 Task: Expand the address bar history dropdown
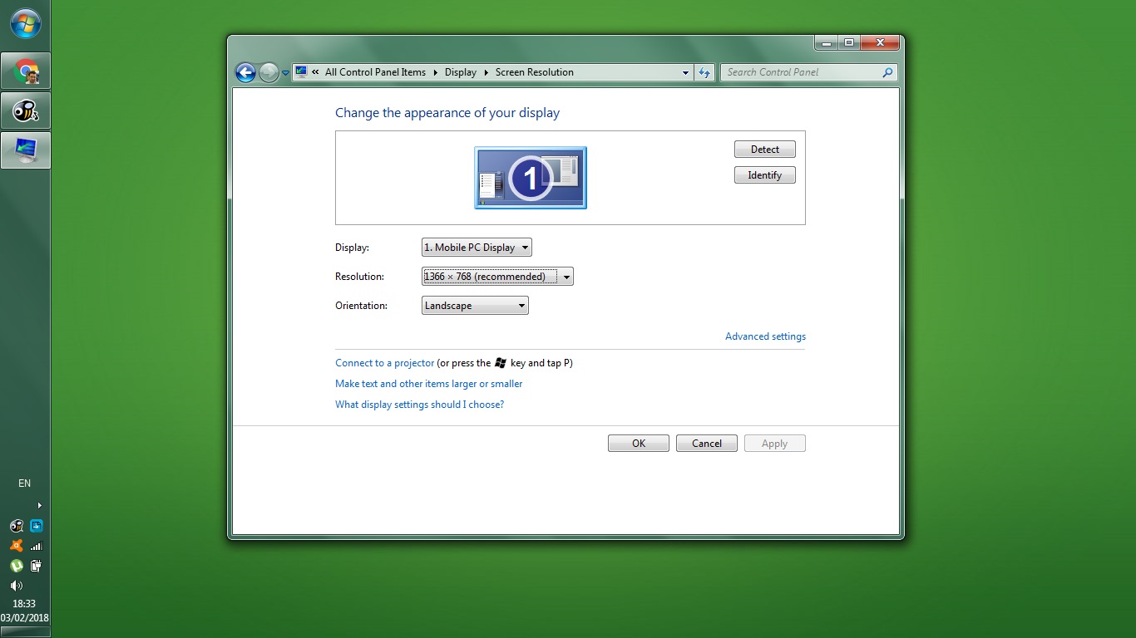685,72
